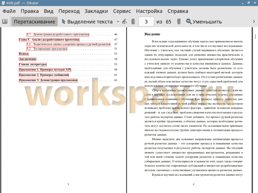Open the Сервис menu

[122, 11]
